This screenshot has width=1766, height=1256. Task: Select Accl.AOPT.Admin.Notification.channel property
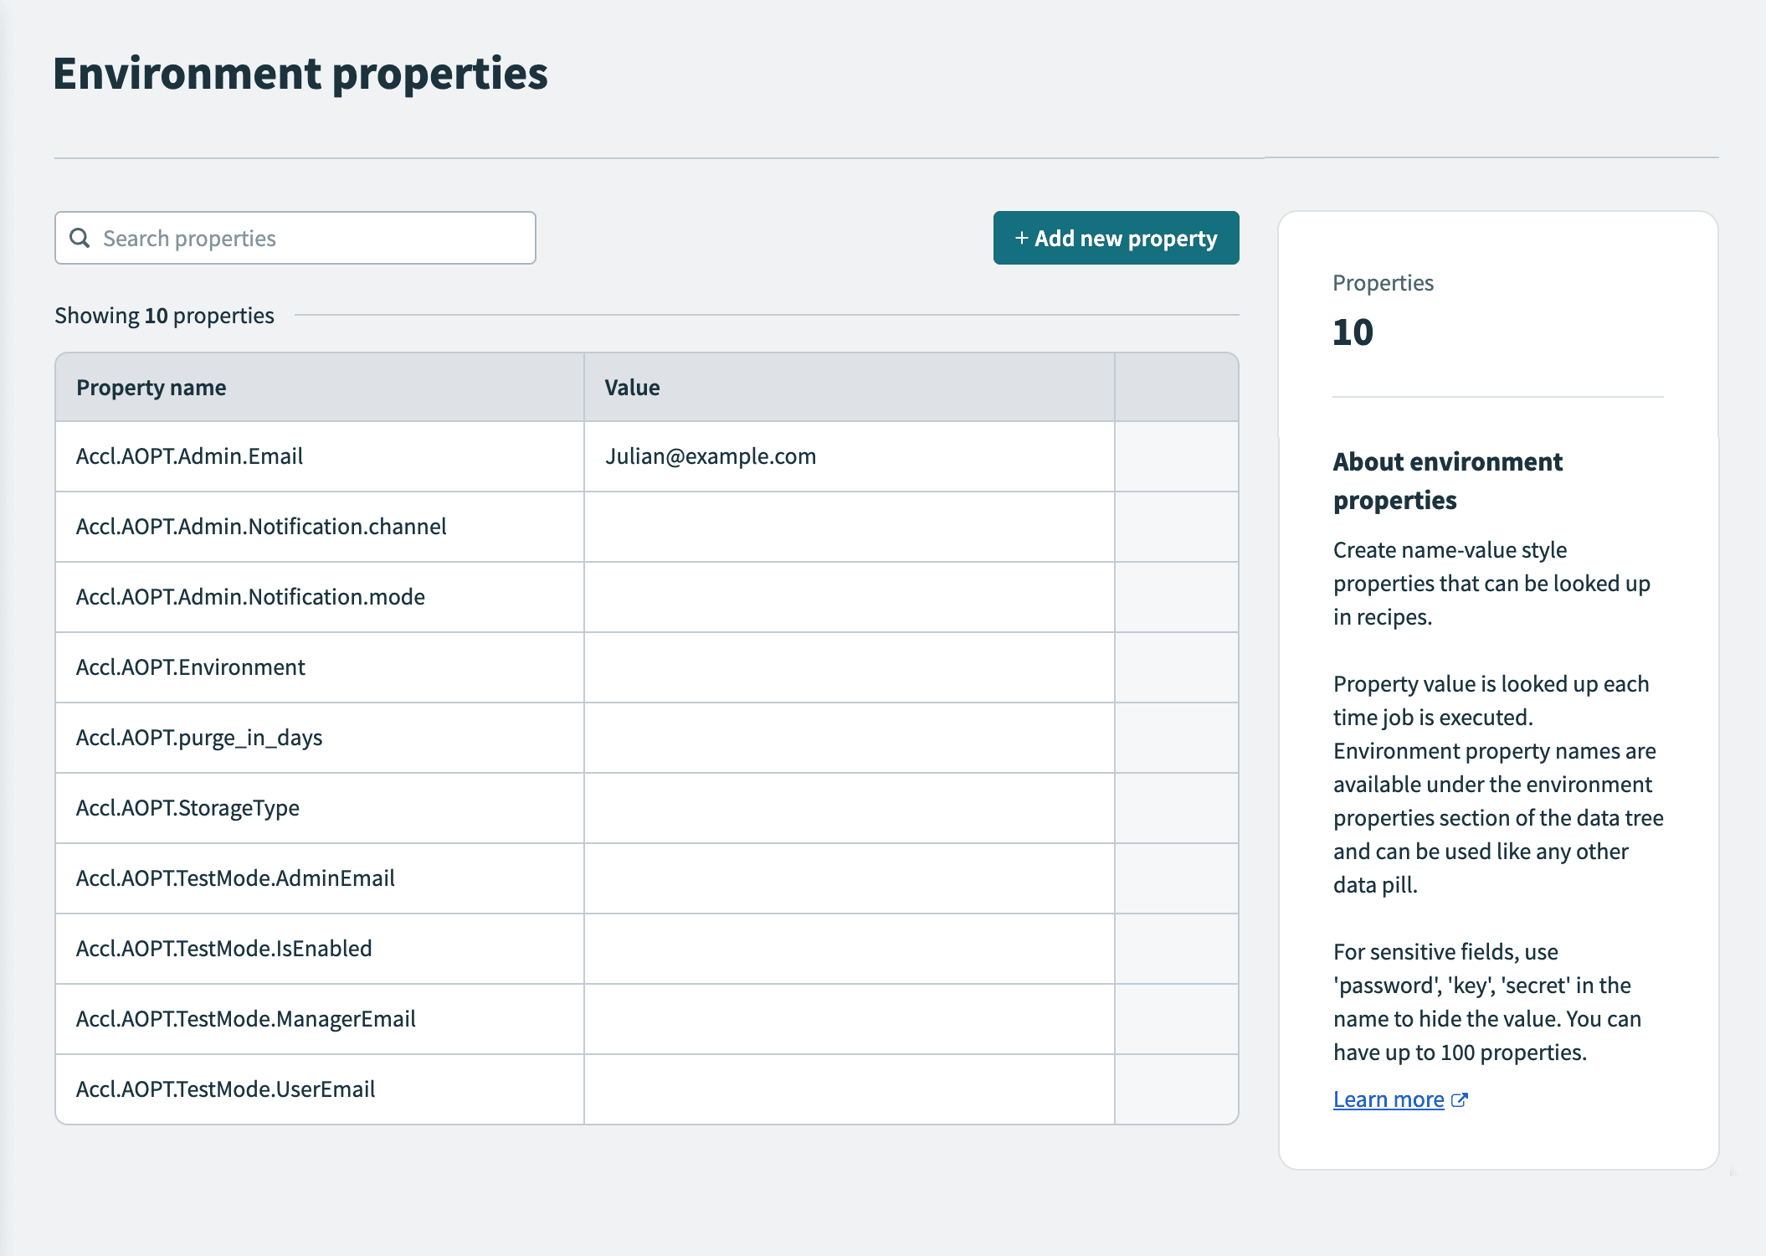tap(261, 527)
